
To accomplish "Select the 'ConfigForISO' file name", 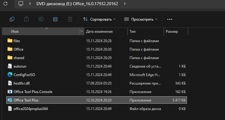I will pos(24,75).
